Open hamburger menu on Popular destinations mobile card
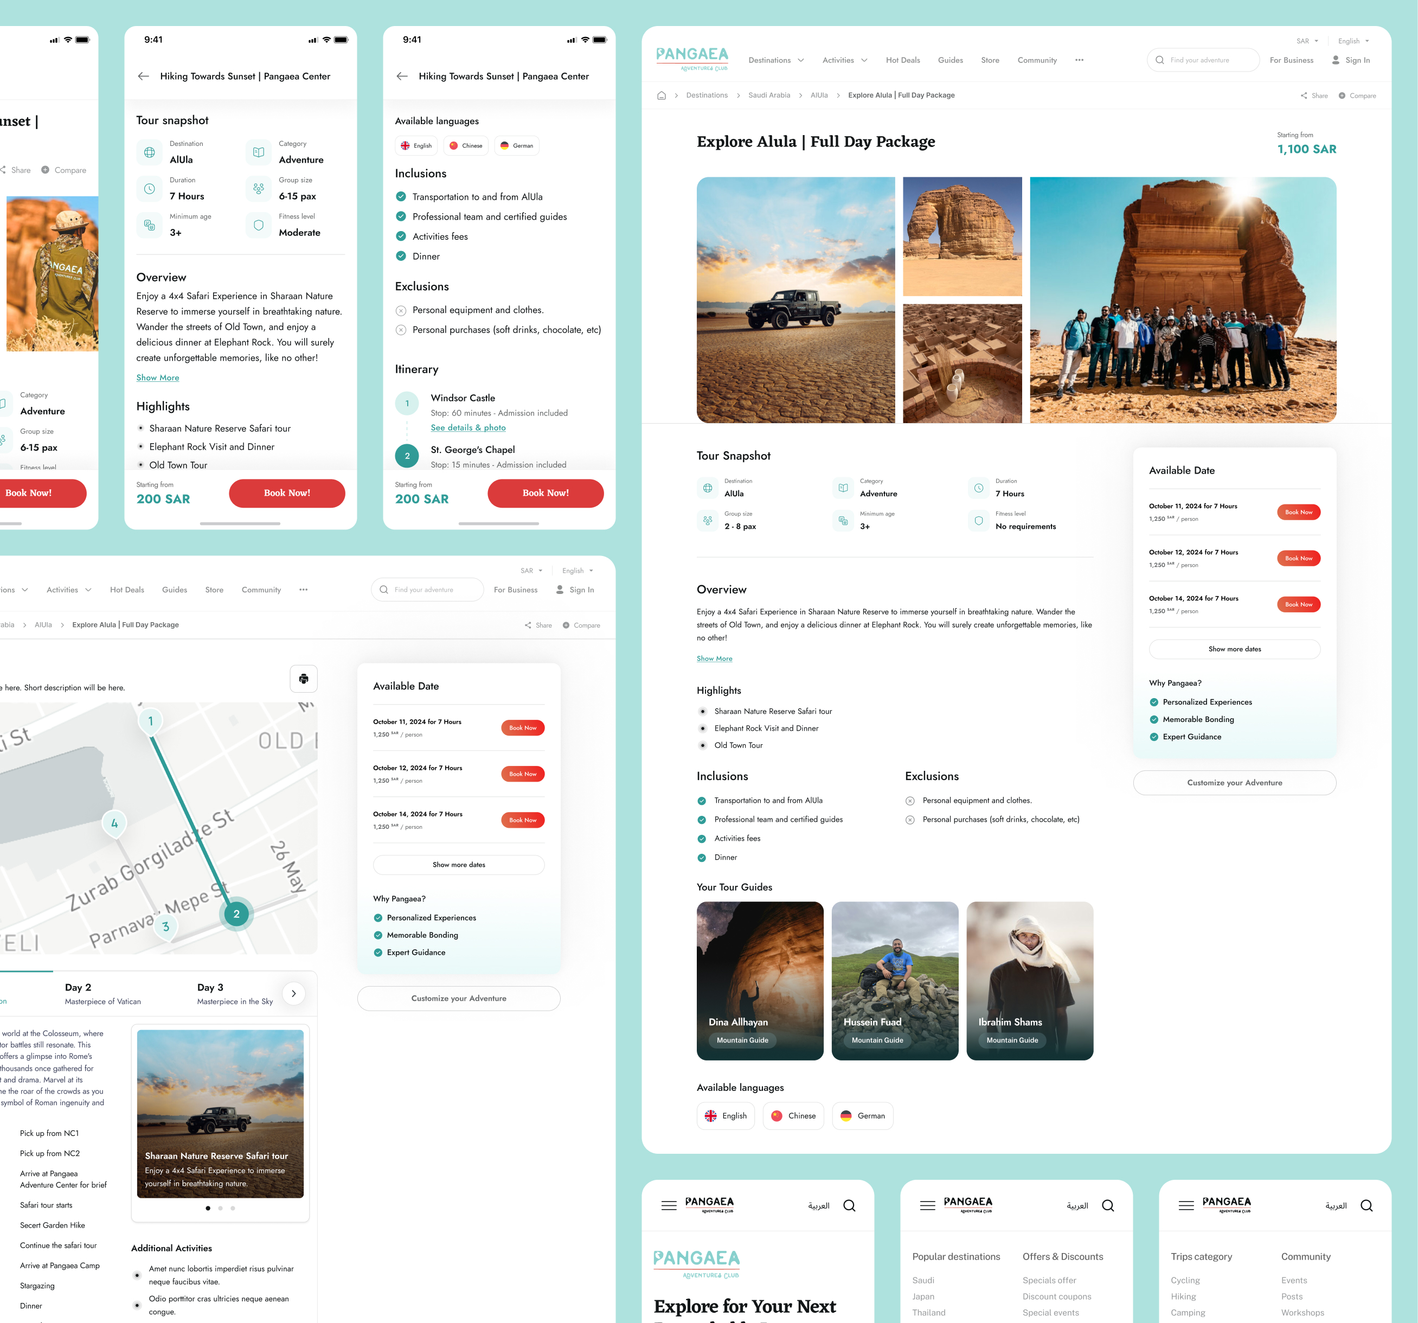Image resolution: width=1418 pixels, height=1323 pixels. pyautogui.click(x=927, y=1205)
